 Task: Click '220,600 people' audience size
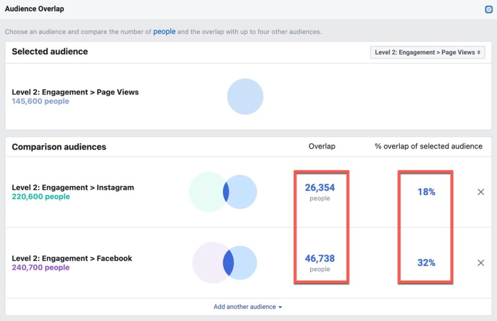41,196
